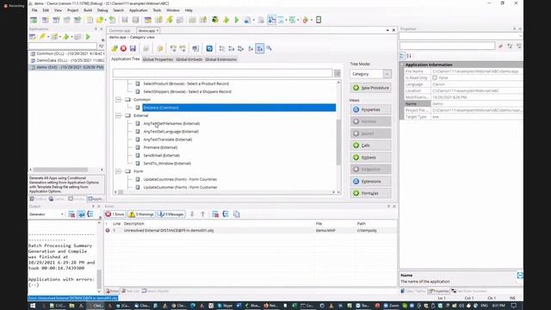Click the Properties panel search field
Screen dimensions: 551x310
click(447, 46)
